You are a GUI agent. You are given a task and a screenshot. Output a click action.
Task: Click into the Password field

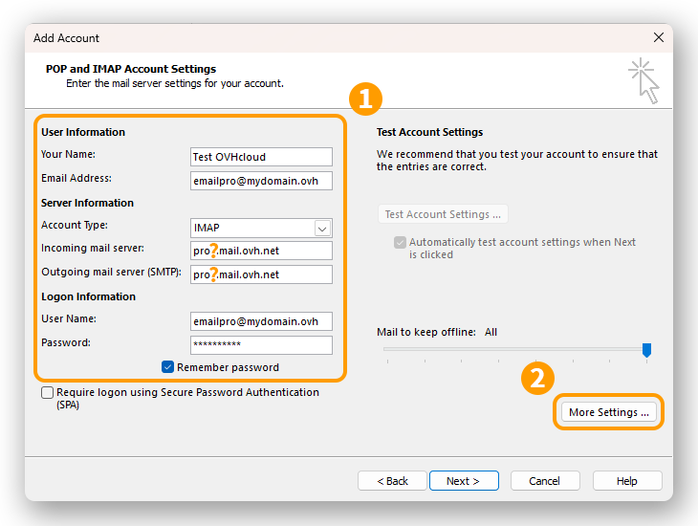[261, 345]
